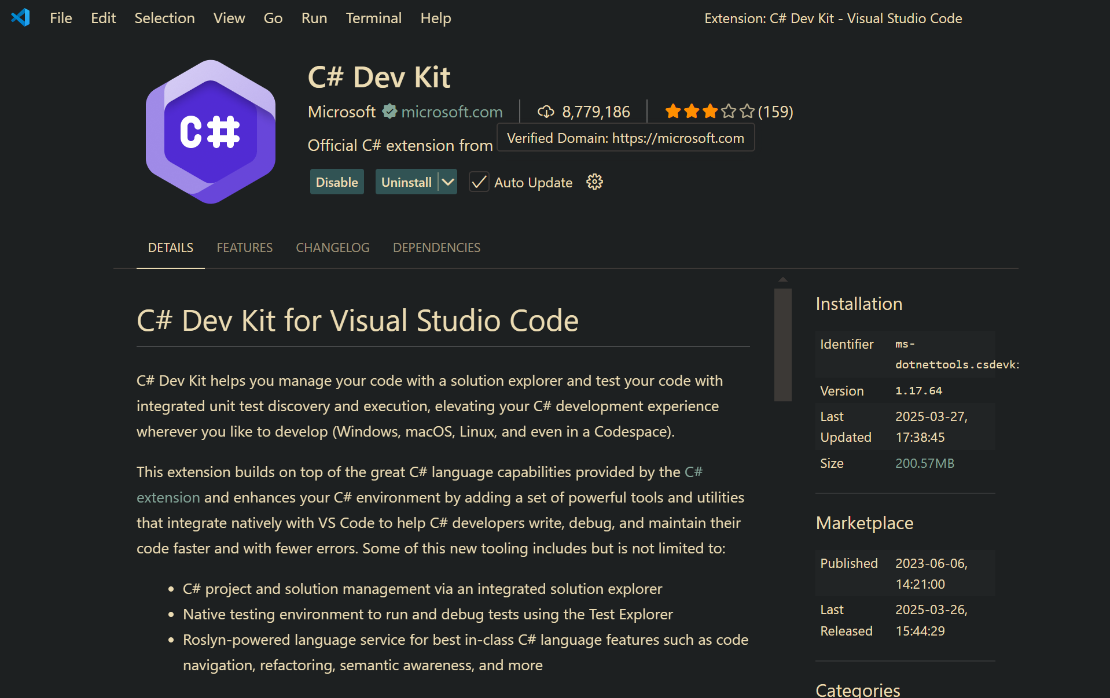The image size is (1110, 698).
Task: Click the 'C# project and solution management' bullet
Action: (x=422, y=589)
